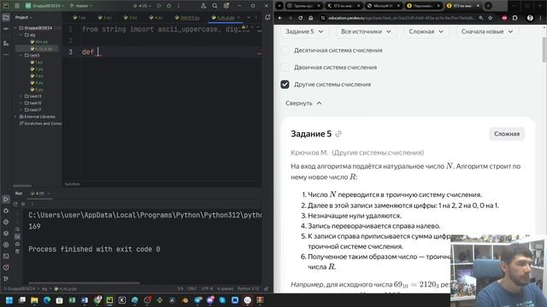The width and height of the screenshot is (547, 307).
Task: Open browser profile avatar icon
Action: pyautogui.click(x=530, y=18)
